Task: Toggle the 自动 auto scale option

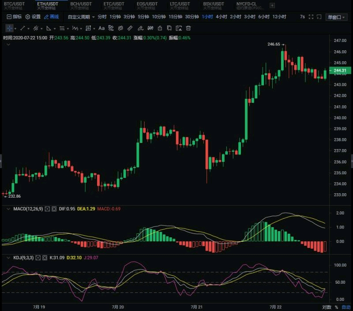Action: [x=346, y=307]
